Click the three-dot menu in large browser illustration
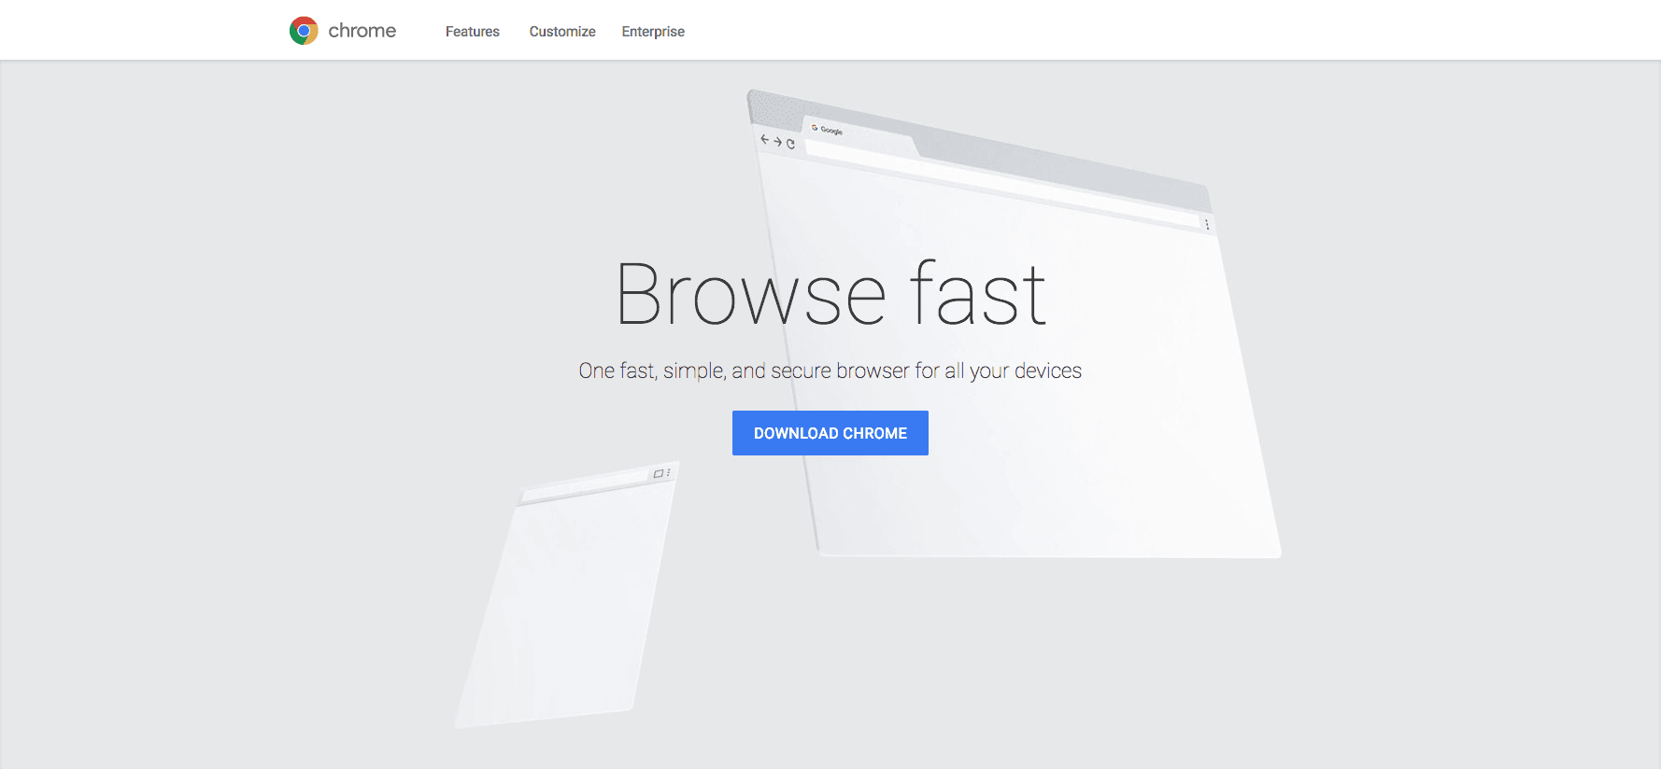1661x769 pixels. [1207, 224]
